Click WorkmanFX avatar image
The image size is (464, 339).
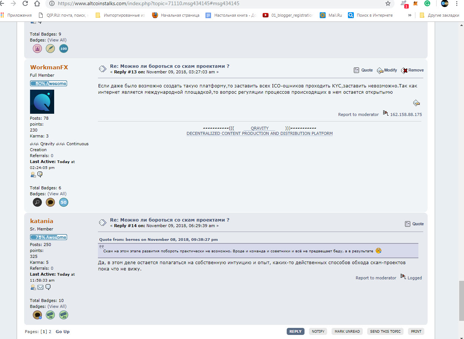tap(42, 102)
